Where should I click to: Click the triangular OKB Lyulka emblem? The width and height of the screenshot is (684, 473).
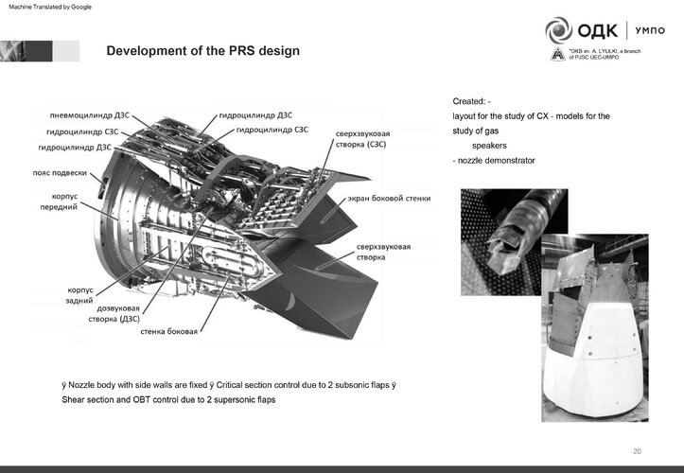pyautogui.click(x=558, y=54)
